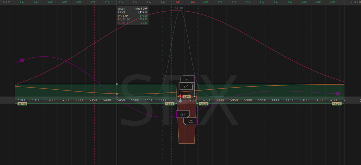Click the 5900 price axis label
This screenshot has height=165, width=361.
pyautogui.click(x=248, y=100)
